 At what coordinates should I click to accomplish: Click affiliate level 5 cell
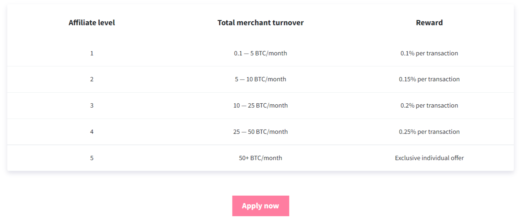point(92,158)
